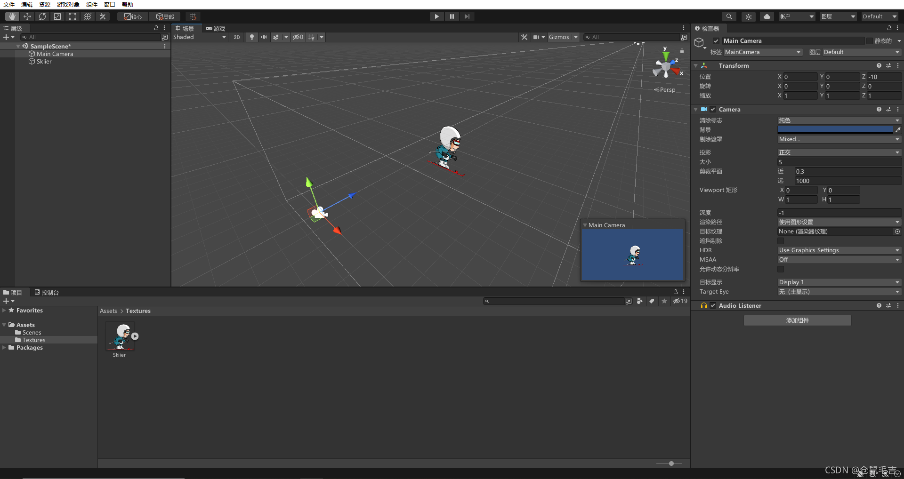Screen dimensions: 904x479
Task: Toggle Audio Listener enabled checkbox
Action: click(x=713, y=306)
